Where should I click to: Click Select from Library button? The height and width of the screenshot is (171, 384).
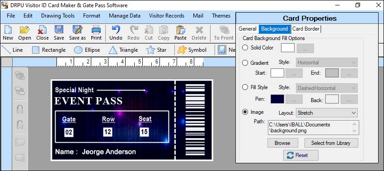[331, 143]
